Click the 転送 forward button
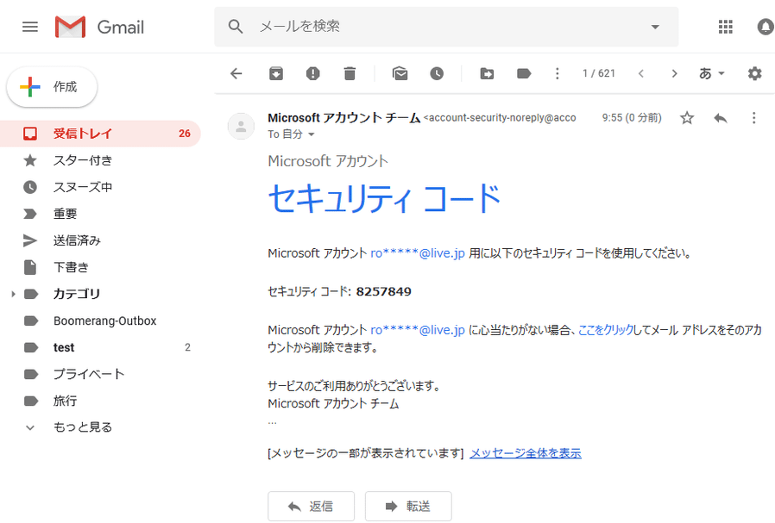 tap(408, 507)
